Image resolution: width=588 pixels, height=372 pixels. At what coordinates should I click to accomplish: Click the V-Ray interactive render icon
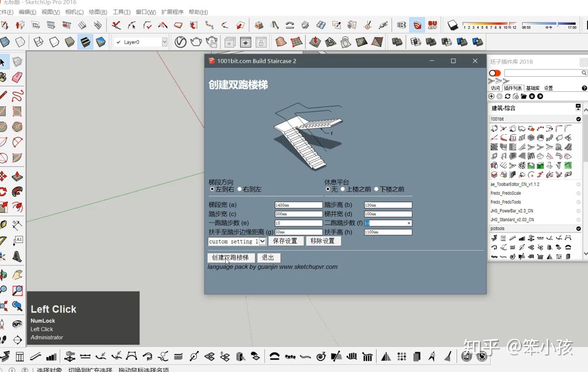212,42
